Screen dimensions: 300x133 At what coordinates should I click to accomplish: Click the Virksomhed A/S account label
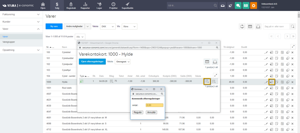click(269, 4)
